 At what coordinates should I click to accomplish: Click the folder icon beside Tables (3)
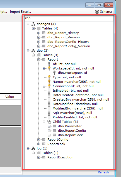[39, 55]
